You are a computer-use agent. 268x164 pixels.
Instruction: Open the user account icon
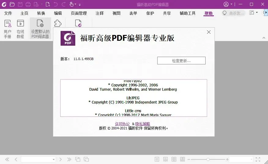click(x=226, y=4)
